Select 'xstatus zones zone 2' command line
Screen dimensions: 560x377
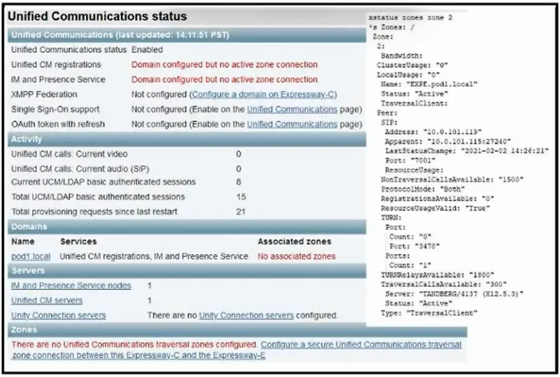tap(411, 17)
